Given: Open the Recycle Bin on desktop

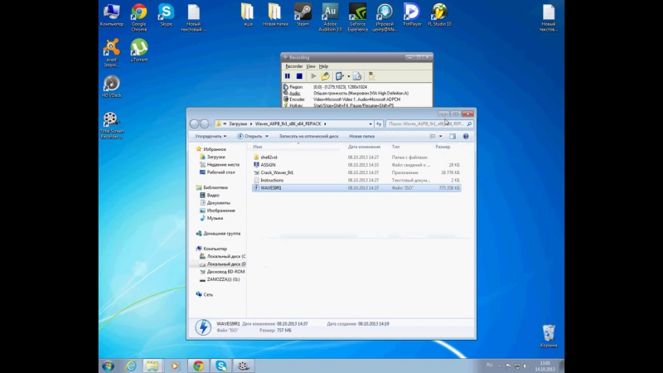Looking at the screenshot, I should [549, 337].
